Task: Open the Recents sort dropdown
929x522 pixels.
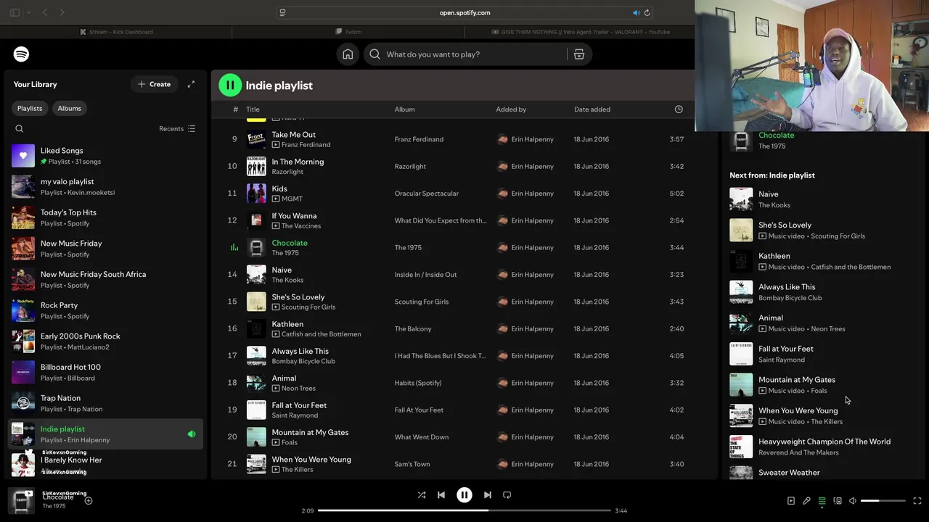Action: 177,129
